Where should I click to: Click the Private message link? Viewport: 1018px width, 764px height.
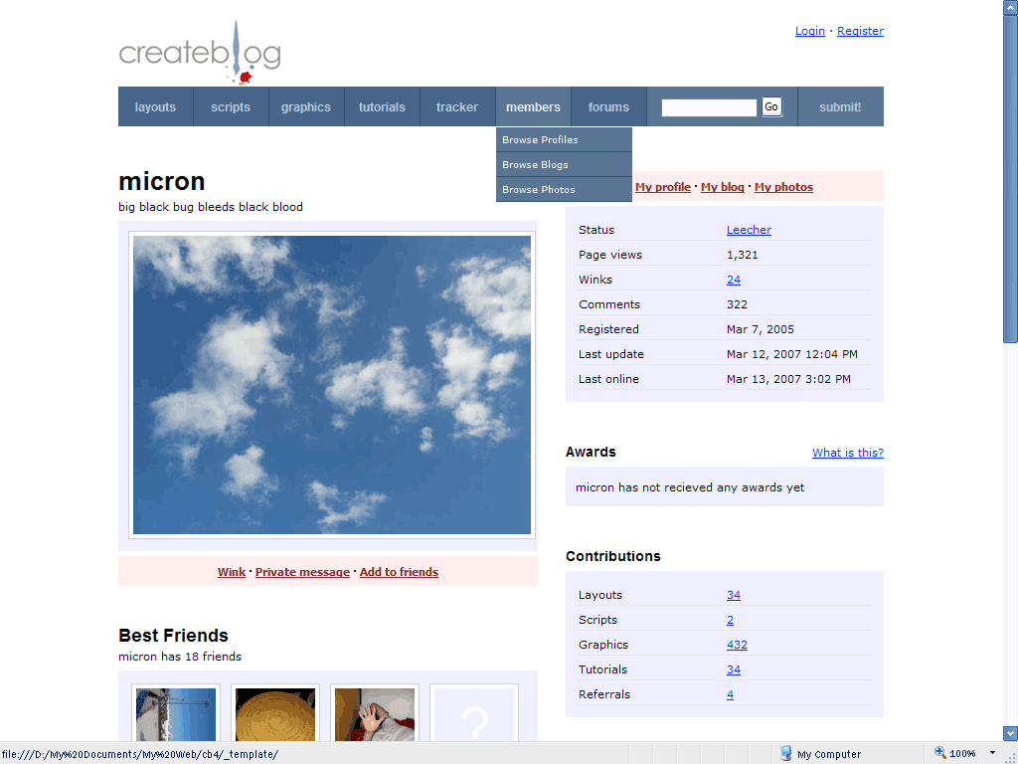pyautogui.click(x=302, y=572)
